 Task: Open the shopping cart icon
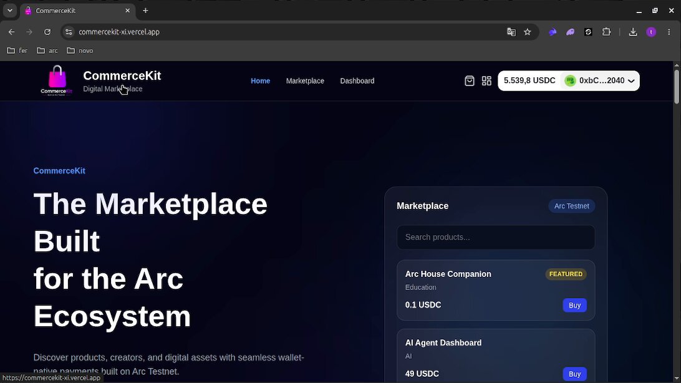[x=470, y=80]
